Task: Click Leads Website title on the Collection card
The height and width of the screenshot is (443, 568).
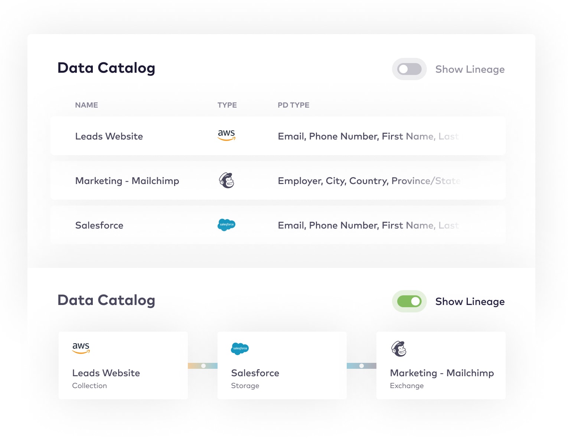Action: click(106, 373)
